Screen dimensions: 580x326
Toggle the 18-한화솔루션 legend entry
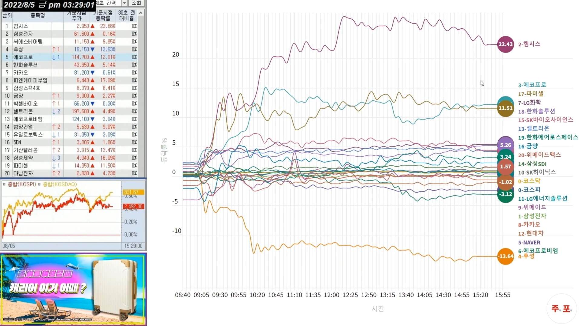point(536,111)
